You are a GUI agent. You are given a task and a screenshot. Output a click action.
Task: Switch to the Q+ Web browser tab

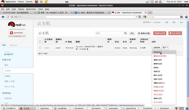point(92,13)
